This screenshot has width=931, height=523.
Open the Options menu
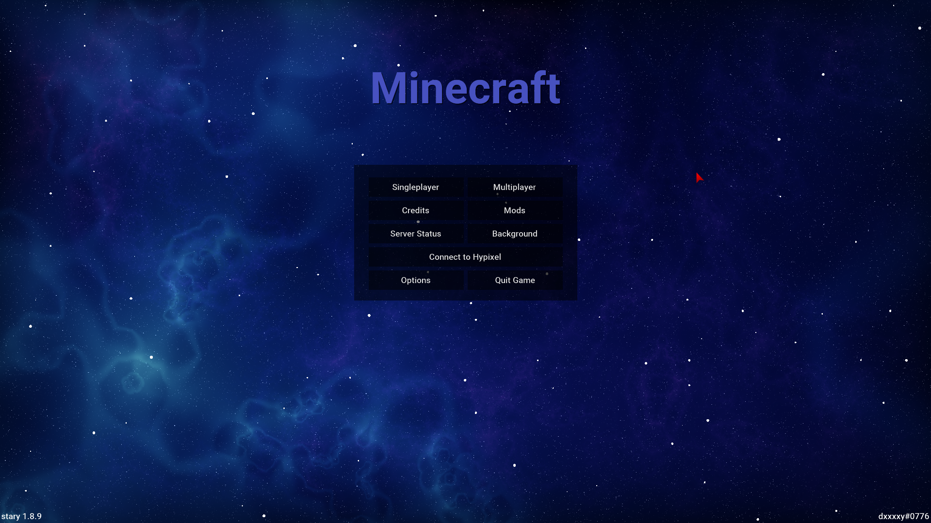416,280
